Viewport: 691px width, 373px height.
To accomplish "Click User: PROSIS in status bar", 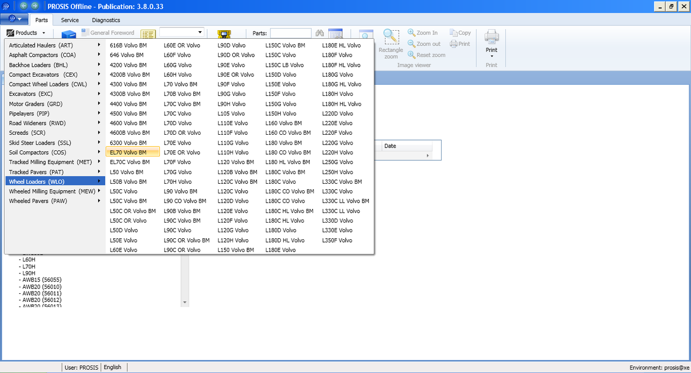I will [82, 367].
